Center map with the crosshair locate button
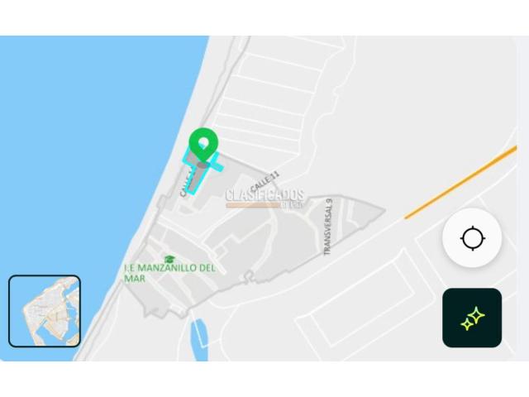The image size is (529, 397). click(x=472, y=238)
